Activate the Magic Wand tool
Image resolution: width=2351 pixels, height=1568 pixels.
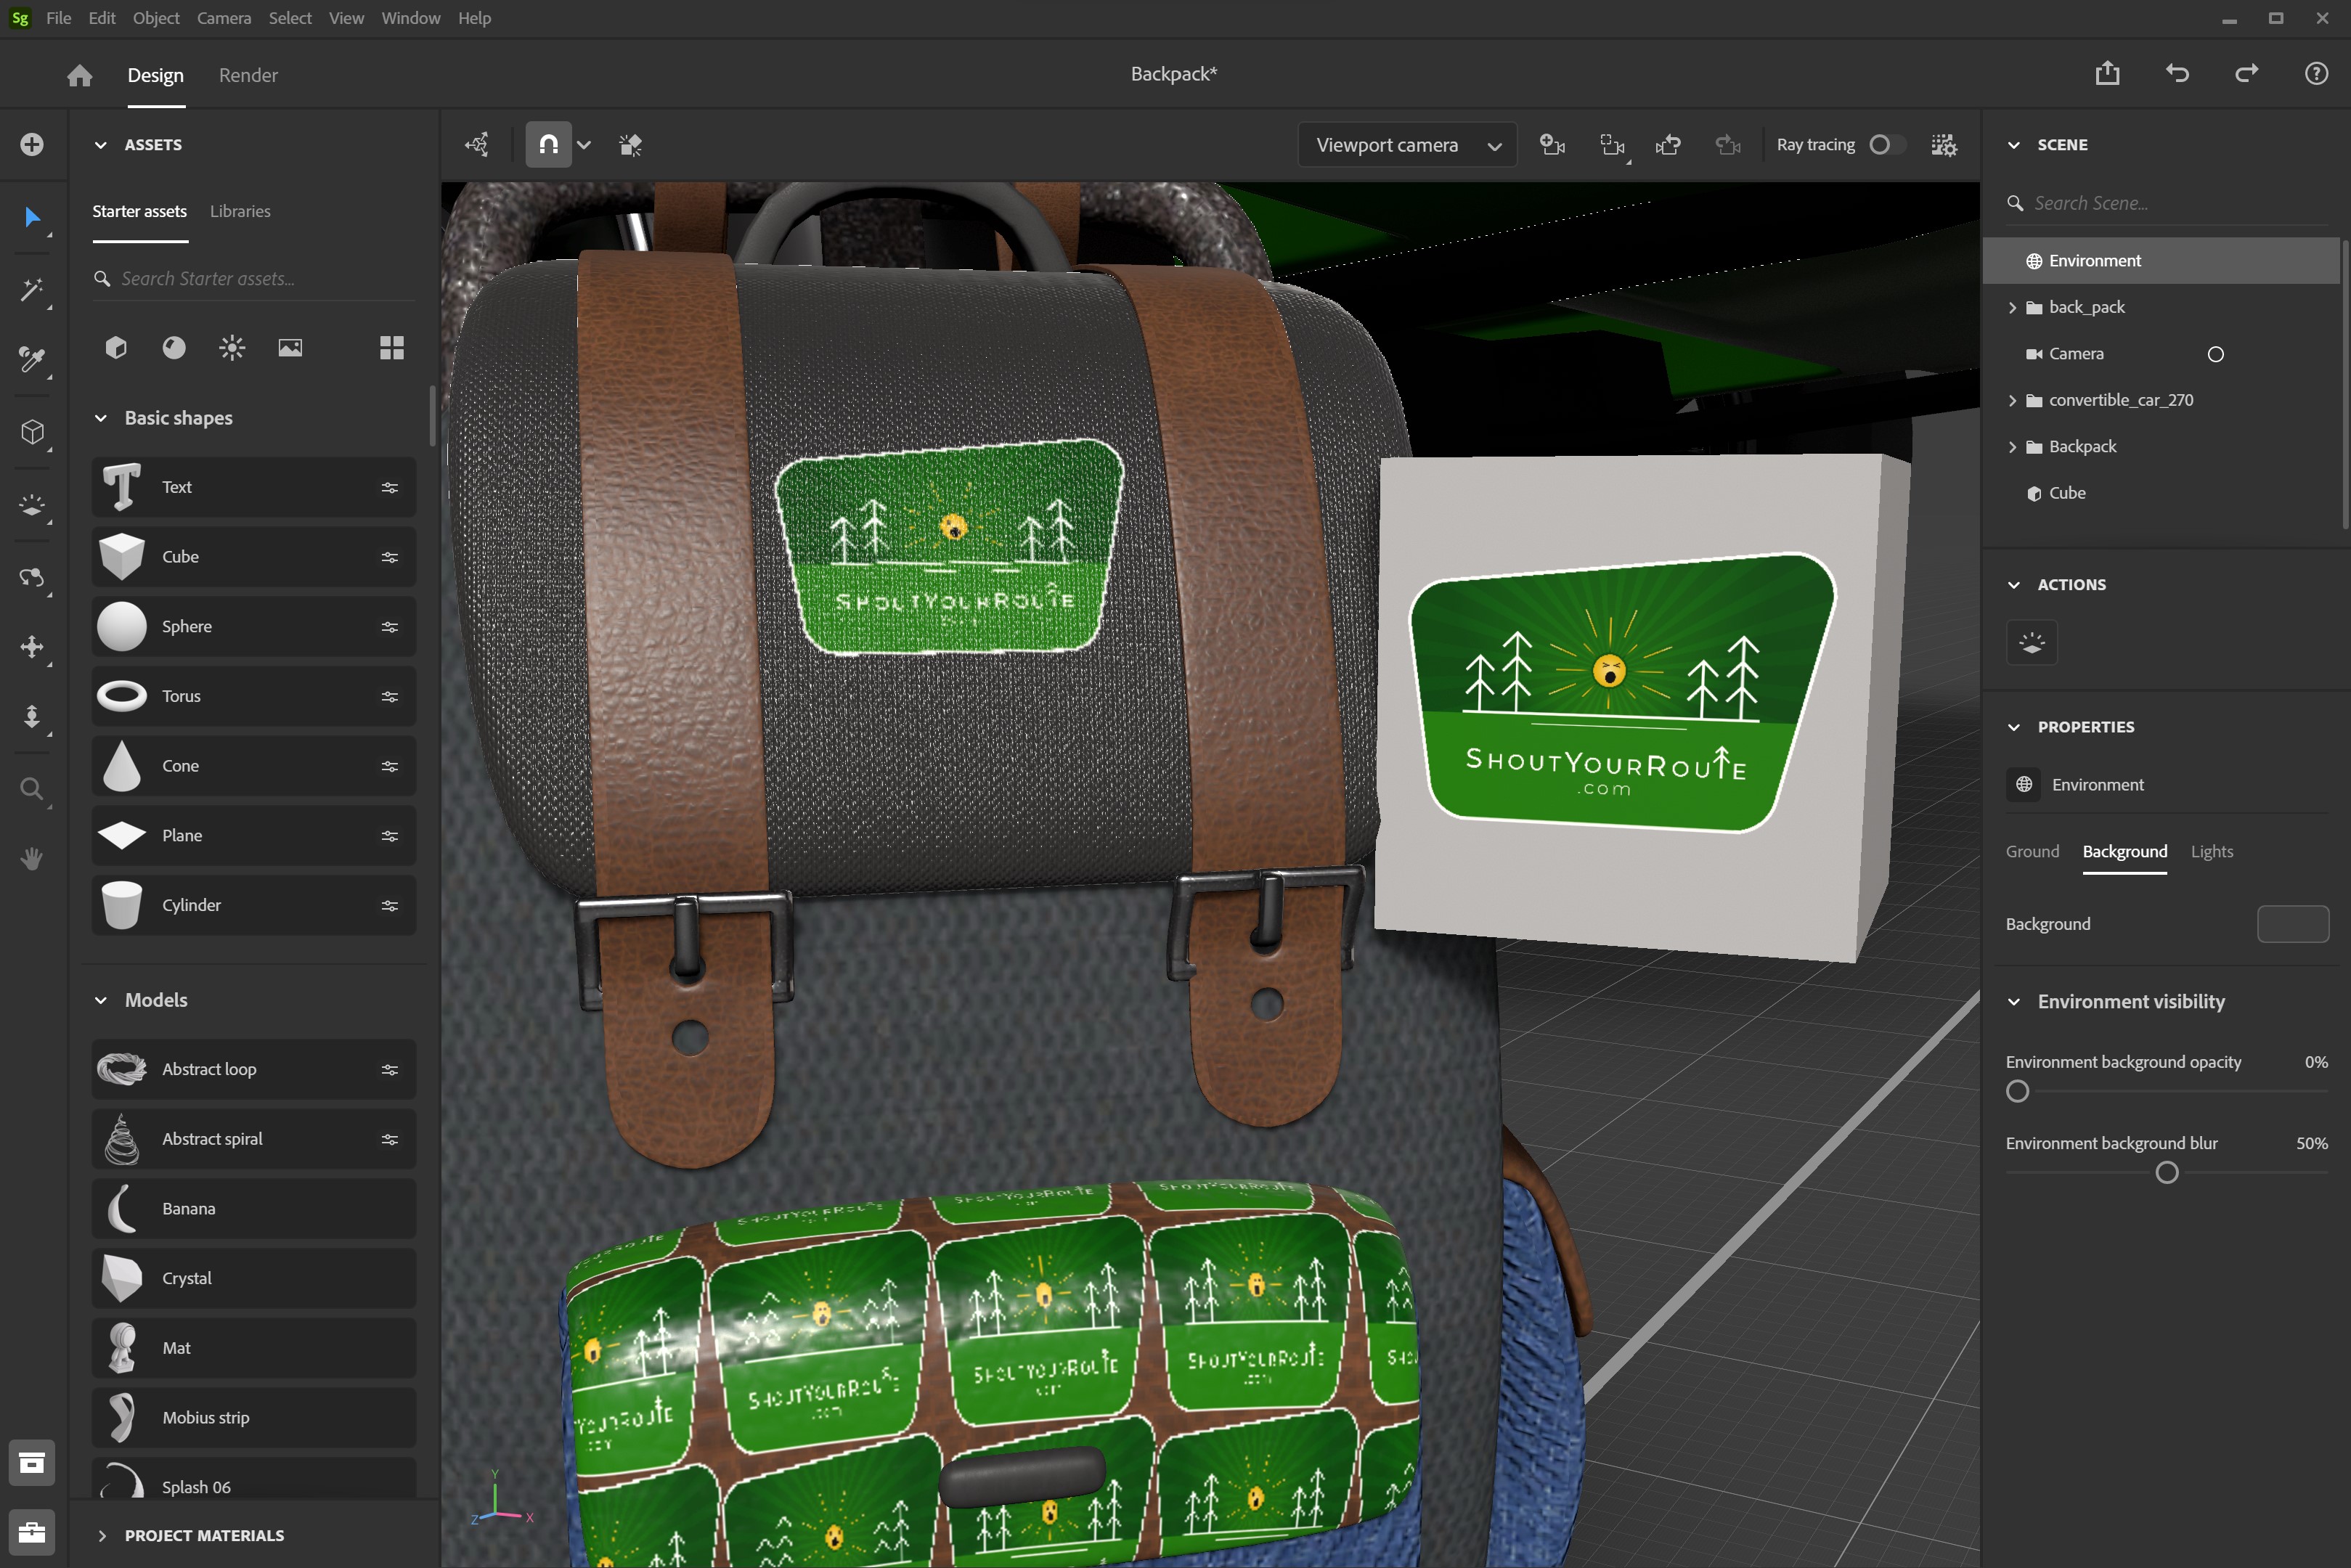point(32,290)
